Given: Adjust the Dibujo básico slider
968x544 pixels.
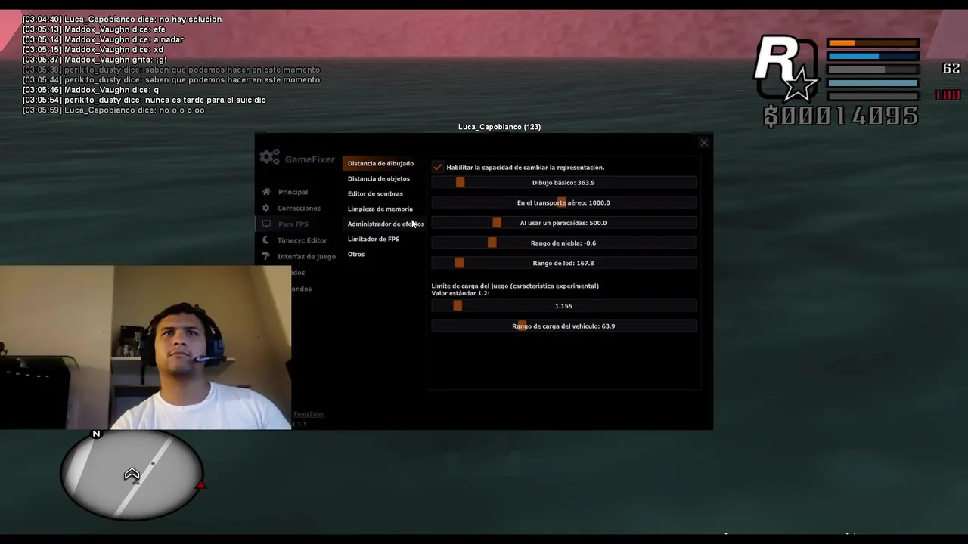Looking at the screenshot, I should 563,182.
